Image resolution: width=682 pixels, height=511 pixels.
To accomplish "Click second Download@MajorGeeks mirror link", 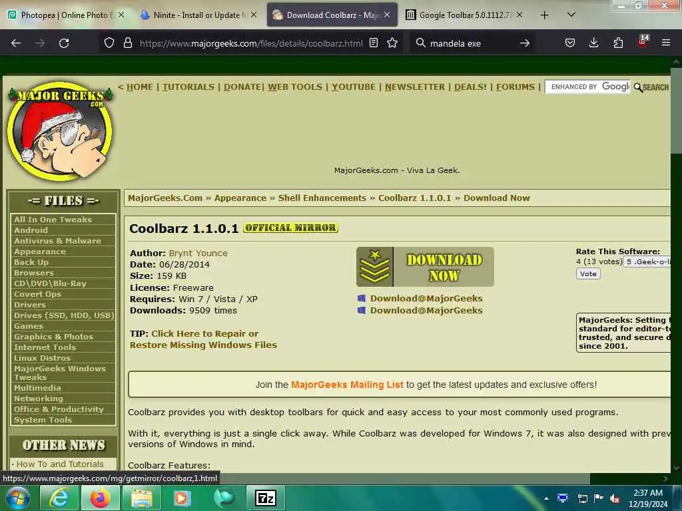I will (x=426, y=310).
